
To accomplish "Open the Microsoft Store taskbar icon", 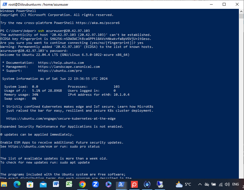I will point(30,185).
